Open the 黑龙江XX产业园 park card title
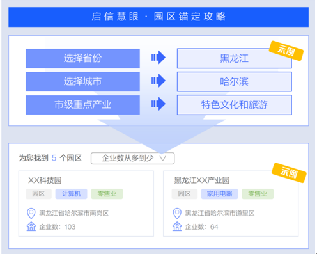This screenshot has width=317, height=254. [202, 180]
